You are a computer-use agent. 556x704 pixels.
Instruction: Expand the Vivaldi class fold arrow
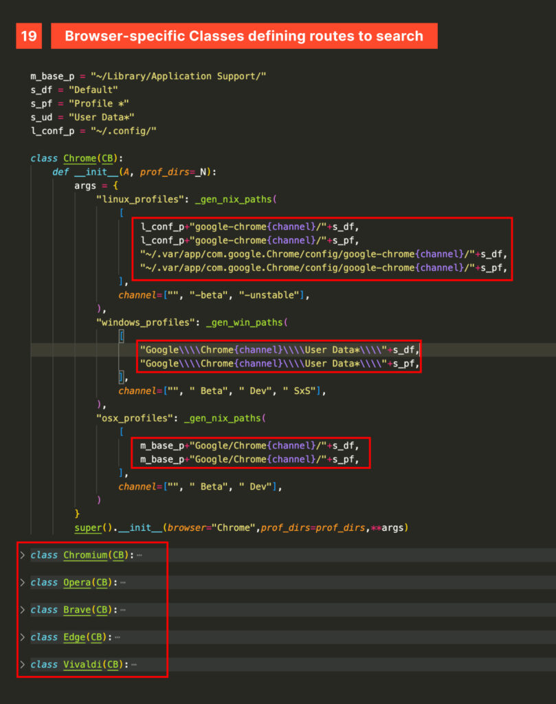pyautogui.click(x=22, y=665)
